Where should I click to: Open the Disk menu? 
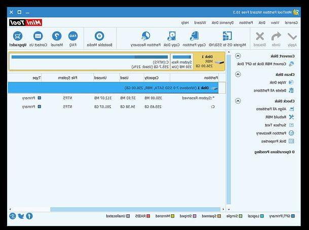[x=262, y=23]
